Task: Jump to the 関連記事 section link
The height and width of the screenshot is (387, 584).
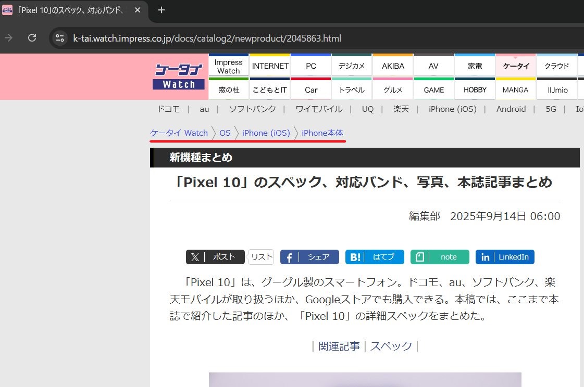Action: click(x=339, y=346)
